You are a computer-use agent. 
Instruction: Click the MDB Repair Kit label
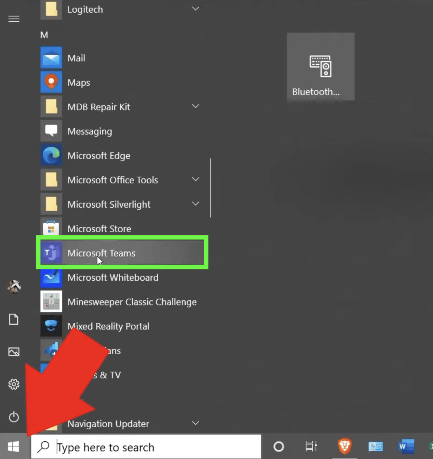99,107
